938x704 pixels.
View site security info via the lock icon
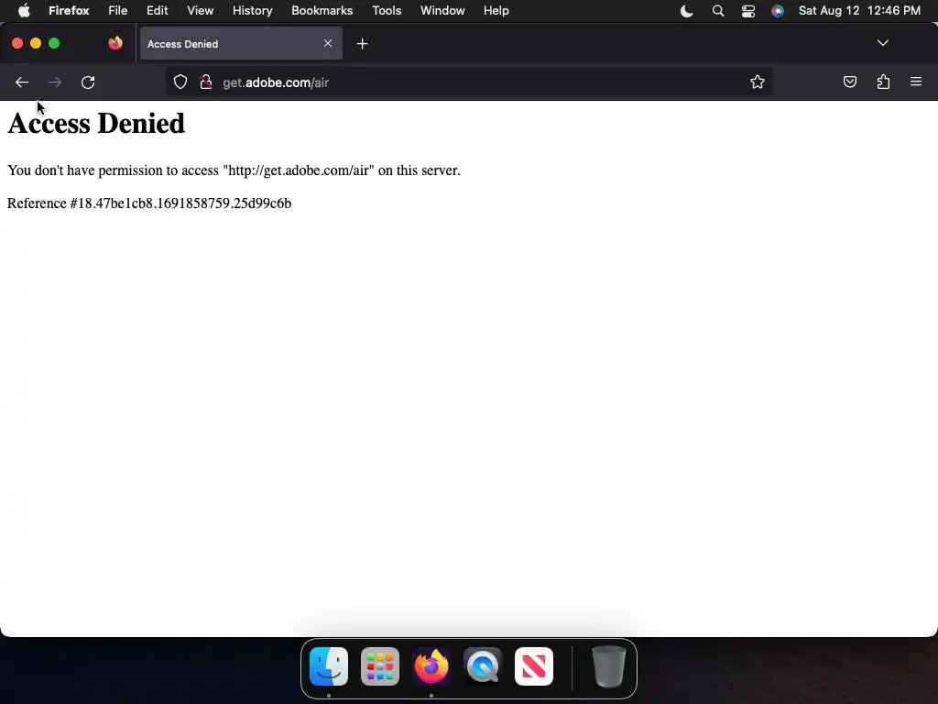coord(206,82)
